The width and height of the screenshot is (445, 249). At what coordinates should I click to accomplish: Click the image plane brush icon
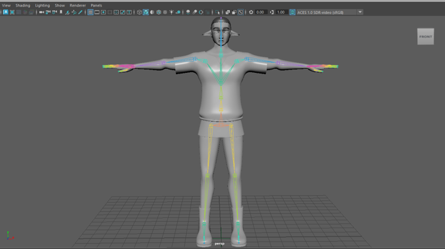67,12
